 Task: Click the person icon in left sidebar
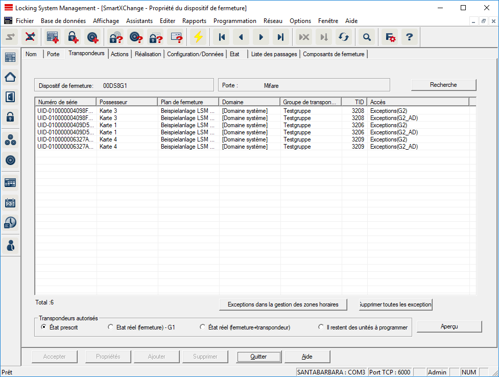(10, 245)
